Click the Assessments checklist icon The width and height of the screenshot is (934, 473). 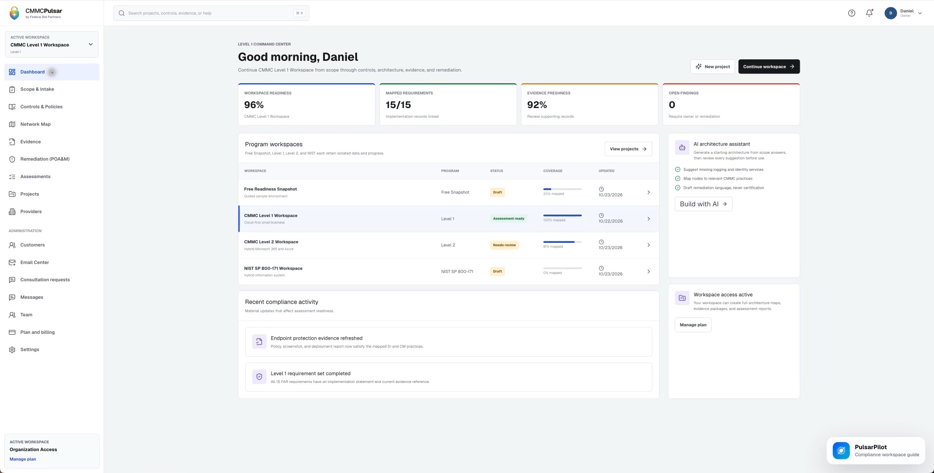(12, 177)
